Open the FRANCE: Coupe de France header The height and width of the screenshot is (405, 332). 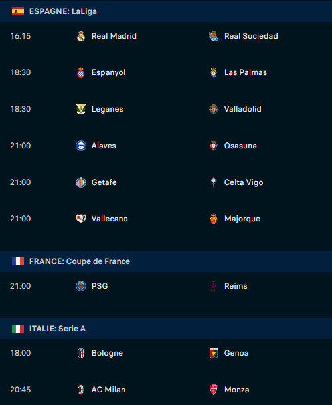pyautogui.click(x=166, y=261)
